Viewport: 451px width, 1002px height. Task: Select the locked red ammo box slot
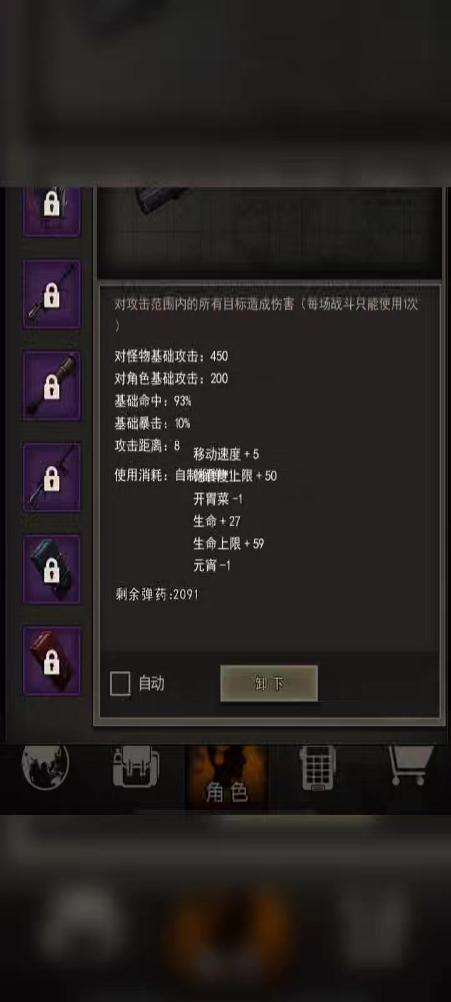[52, 660]
